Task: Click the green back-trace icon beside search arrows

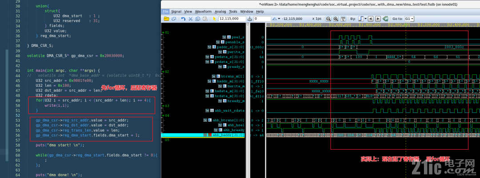Action: pos(385,19)
